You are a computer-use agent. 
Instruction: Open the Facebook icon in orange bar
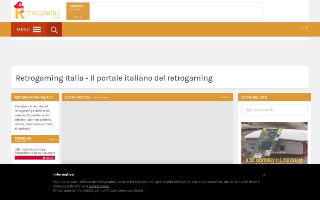(x=302, y=28)
